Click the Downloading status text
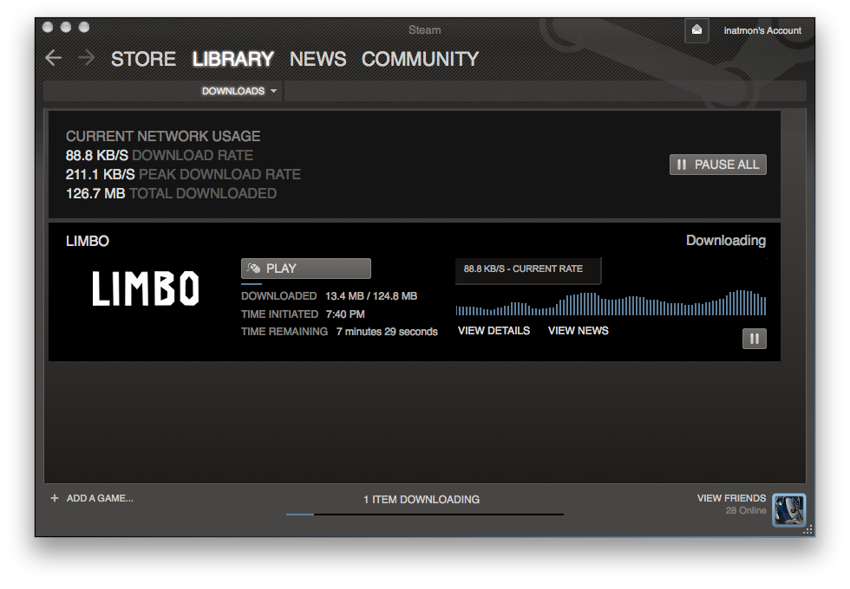The width and height of the screenshot is (850, 589). coord(726,241)
